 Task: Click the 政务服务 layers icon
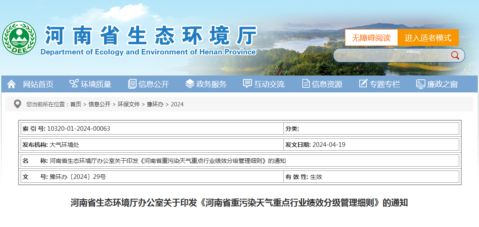(x=190, y=84)
